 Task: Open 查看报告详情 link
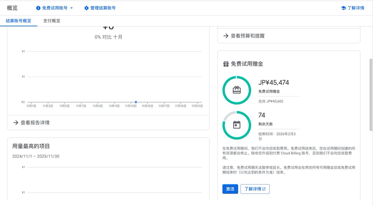(31, 123)
